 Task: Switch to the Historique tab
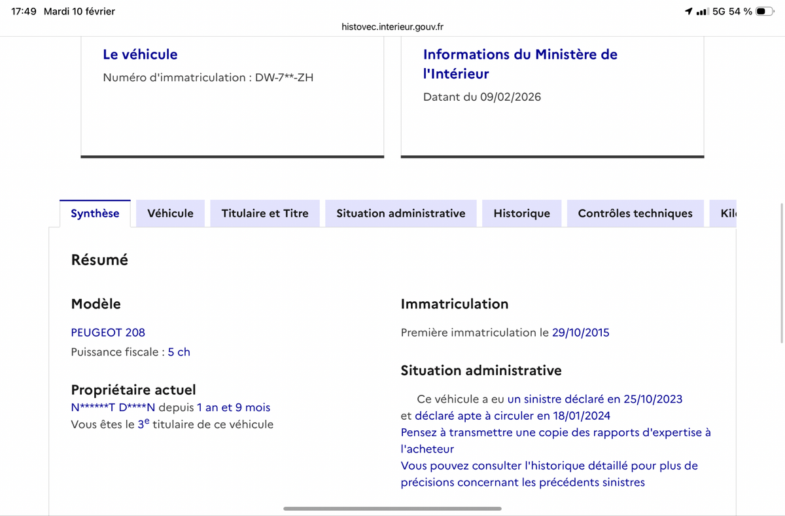[521, 213]
